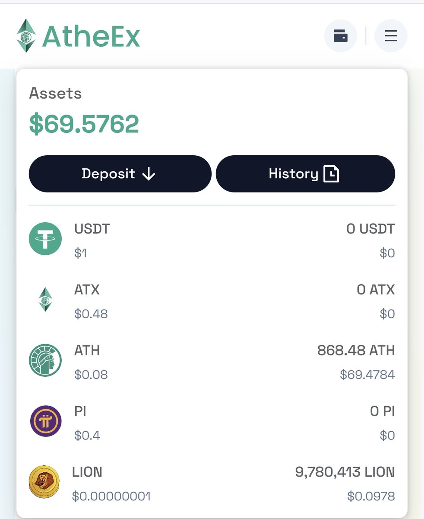Select the ATH helmet coin icon
Viewport: 424px width, 519px height.
coord(45,360)
